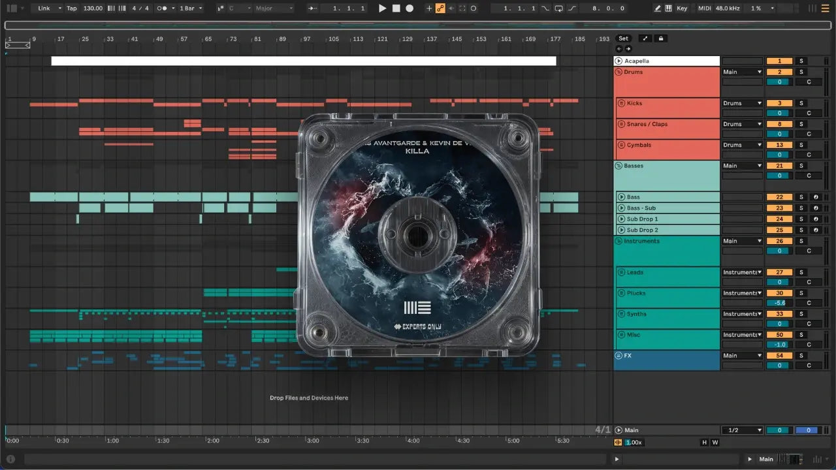Toggle the Loop switch icon

[559, 8]
